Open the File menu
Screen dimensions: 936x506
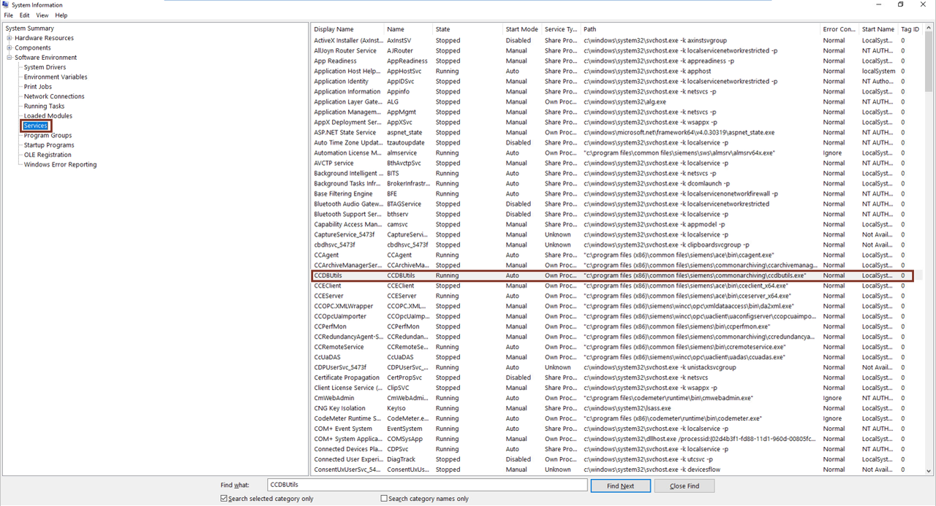pyautogui.click(x=9, y=15)
